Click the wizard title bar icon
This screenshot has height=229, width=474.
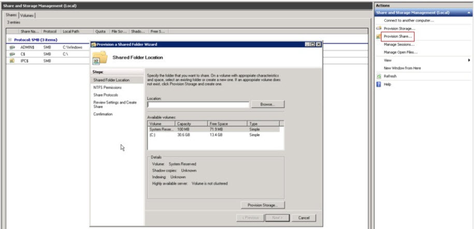pos(94,44)
